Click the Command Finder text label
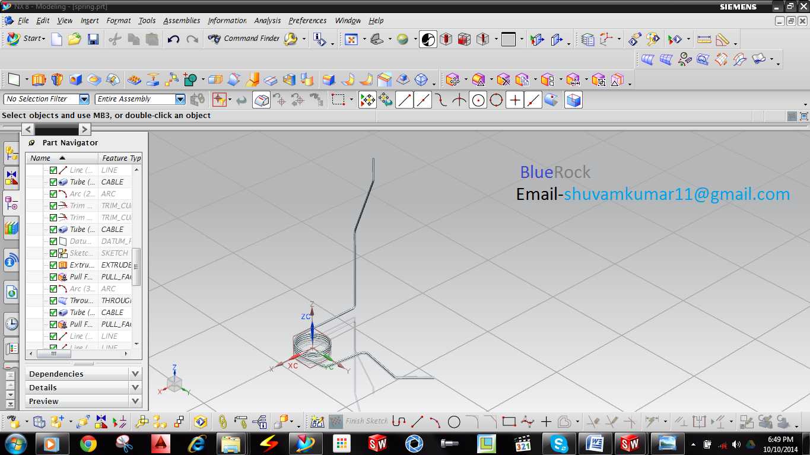This screenshot has width=810, height=455. 252,39
